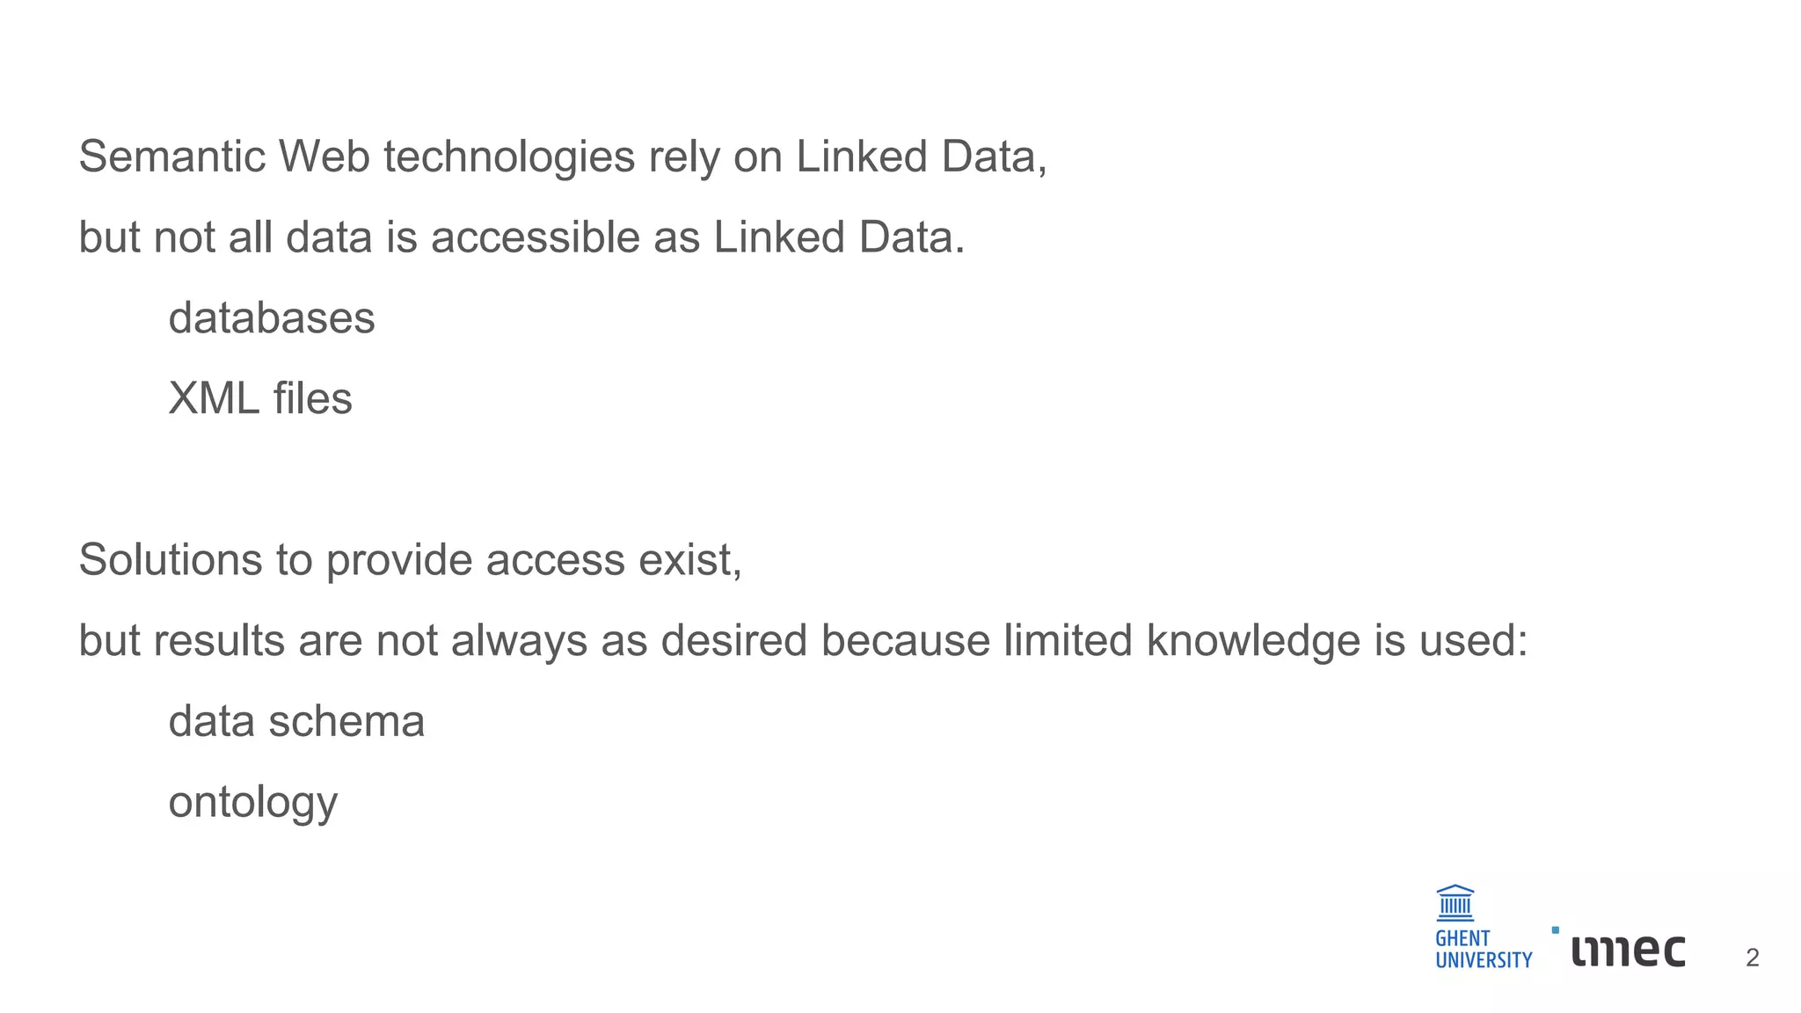
Task: Select the 'databases' bullet text
Action: tap(272, 318)
